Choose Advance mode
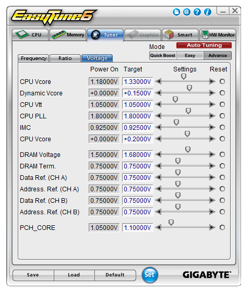The width and height of the screenshot is (251, 292). click(x=218, y=55)
